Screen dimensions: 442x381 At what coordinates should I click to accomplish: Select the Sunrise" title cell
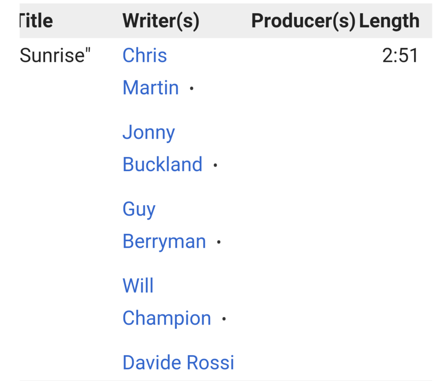pyautogui.click(x=55, y=55)
